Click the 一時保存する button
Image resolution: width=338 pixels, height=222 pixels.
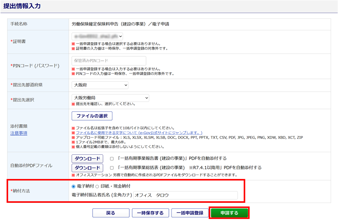[x=150, y=213]
